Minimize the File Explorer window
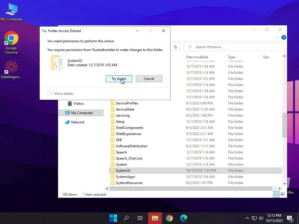 [254, 29]
